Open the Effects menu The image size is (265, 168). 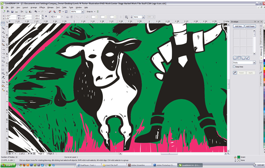[42, 7]
